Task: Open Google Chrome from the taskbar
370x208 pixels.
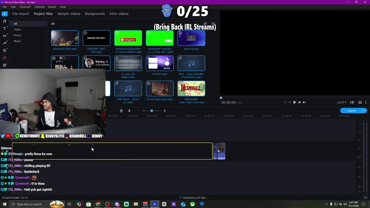Action: 98,204
